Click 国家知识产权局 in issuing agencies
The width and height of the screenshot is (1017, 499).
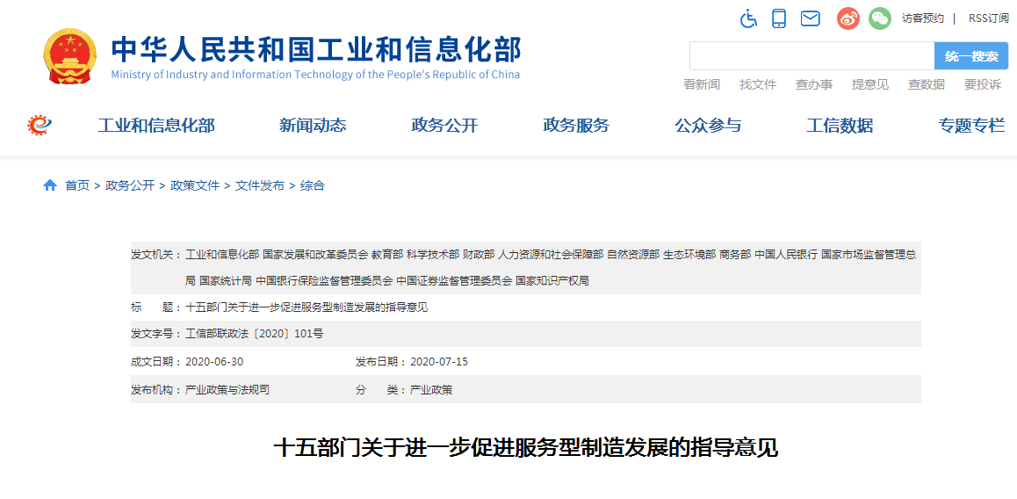click(x=552, y=280)
